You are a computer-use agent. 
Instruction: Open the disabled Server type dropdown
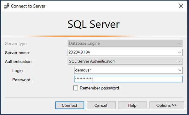tap(125, 43)
